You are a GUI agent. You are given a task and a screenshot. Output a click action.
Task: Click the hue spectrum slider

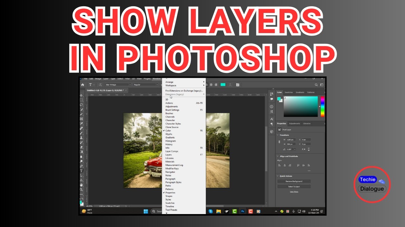322,107
